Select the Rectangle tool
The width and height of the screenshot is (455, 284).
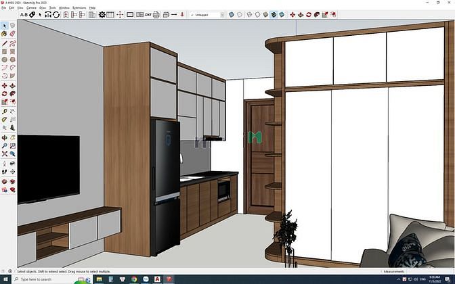(4, 51)
